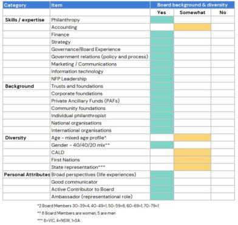
Task: Click the Governance/Board Experience item cell
Action: [100, 49]
